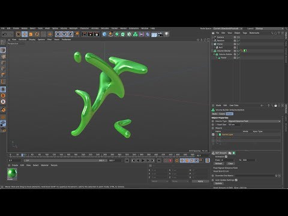288x216 pixels.
Task: Render the current view with clapperboard icon
Action: pyautogui.click(x=85, y=34)
